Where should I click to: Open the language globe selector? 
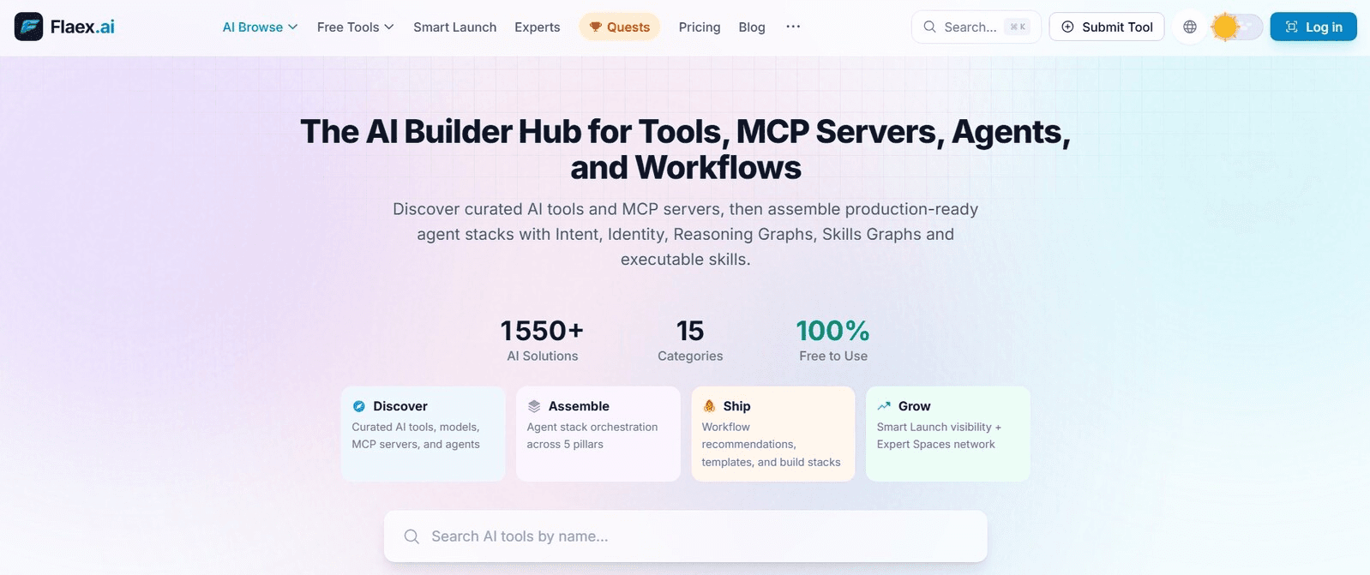coord(1190,27)
